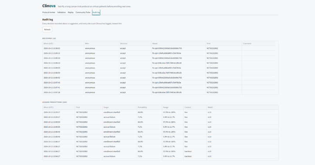Click the Refresh button
The width and height of the screenshot is (315, 165).
click(x=47, y=30)
